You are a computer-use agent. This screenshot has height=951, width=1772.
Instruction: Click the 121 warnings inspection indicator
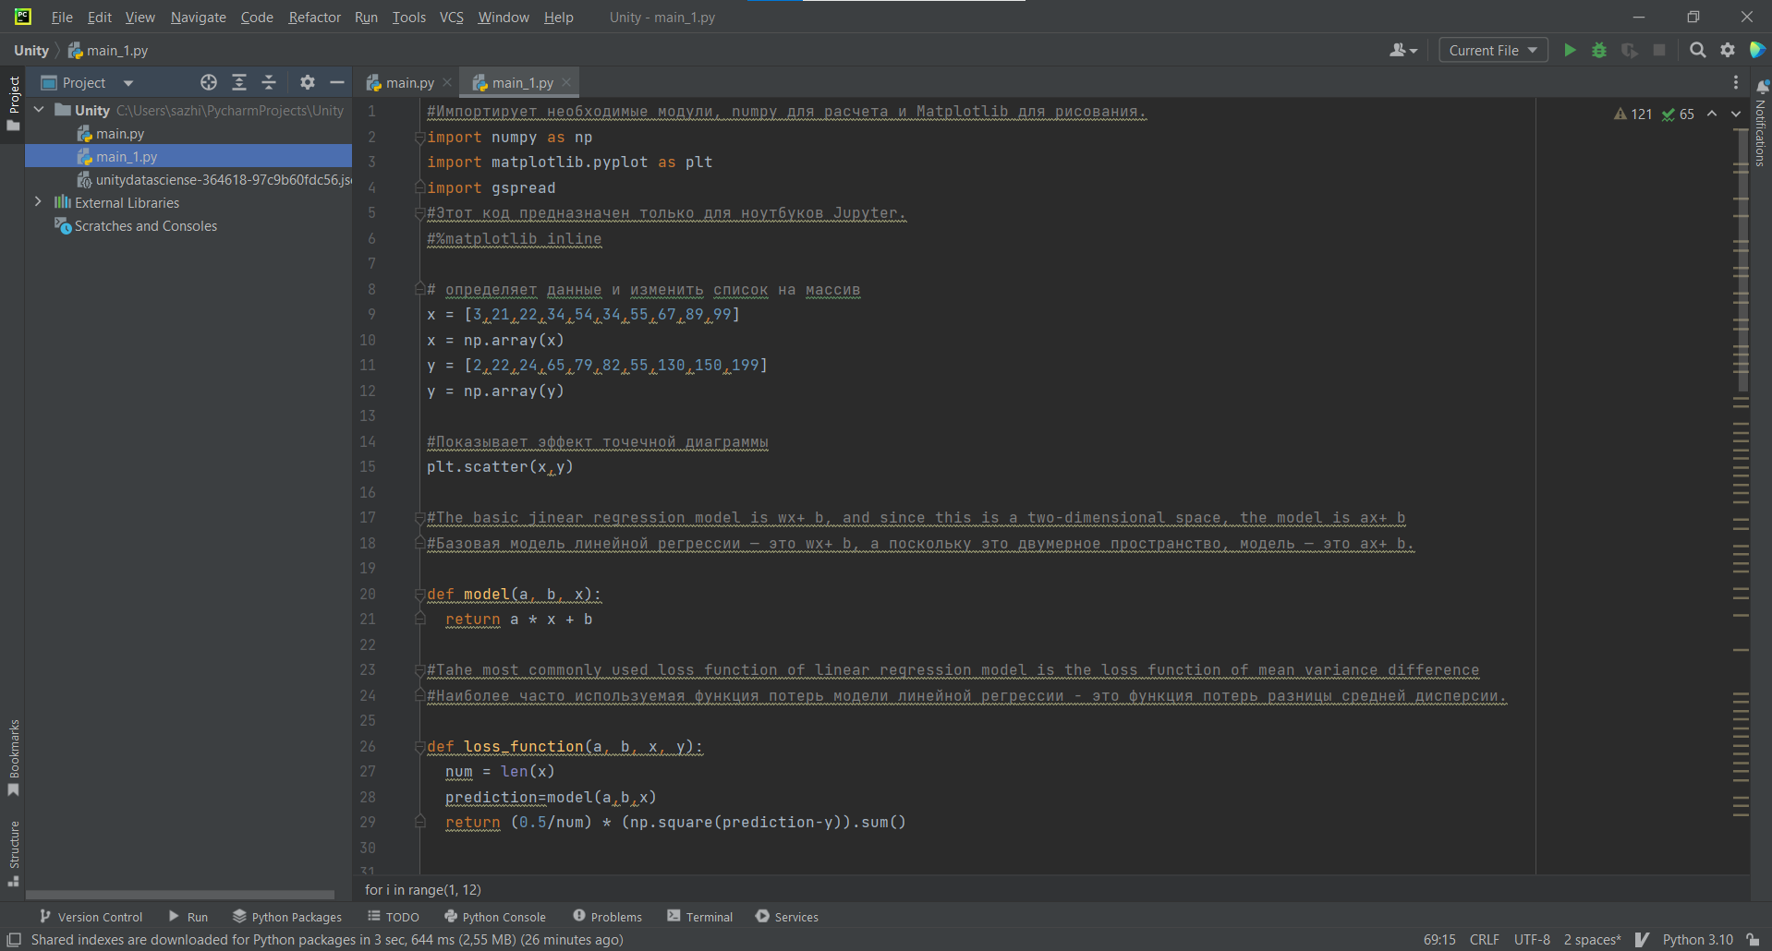coord(1635,114)
